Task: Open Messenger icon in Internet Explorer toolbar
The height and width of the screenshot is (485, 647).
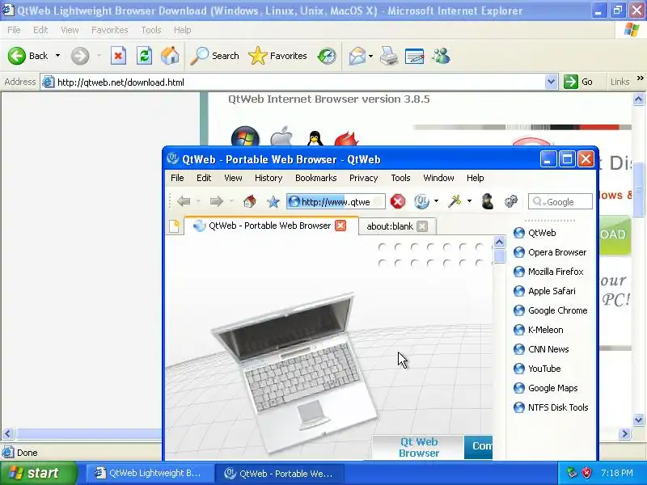Action: 441,56
